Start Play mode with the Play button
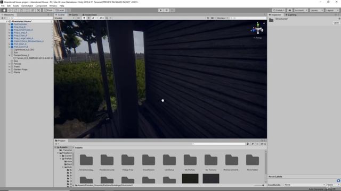This screenshot has width=341, height=191. [161, 10]
